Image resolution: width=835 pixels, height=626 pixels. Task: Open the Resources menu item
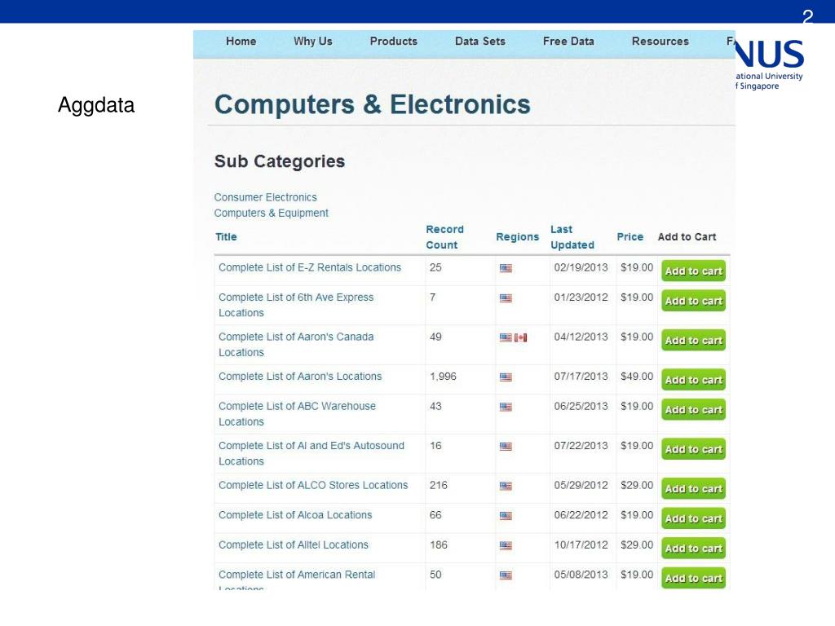tap(660, 41)
